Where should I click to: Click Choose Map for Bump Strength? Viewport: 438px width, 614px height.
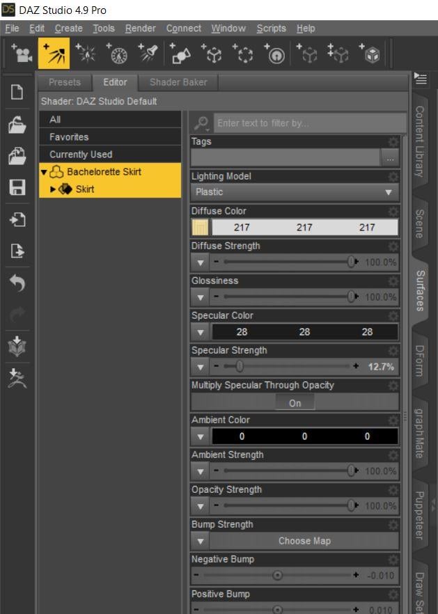304,541
